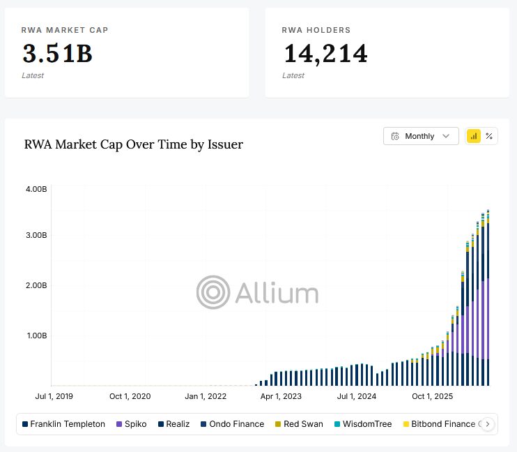Image resolution: width=517 pixels, height=452 pixels.
Task: Click the Apr 1, 2023 axis label
Action: tap(281, 396)
